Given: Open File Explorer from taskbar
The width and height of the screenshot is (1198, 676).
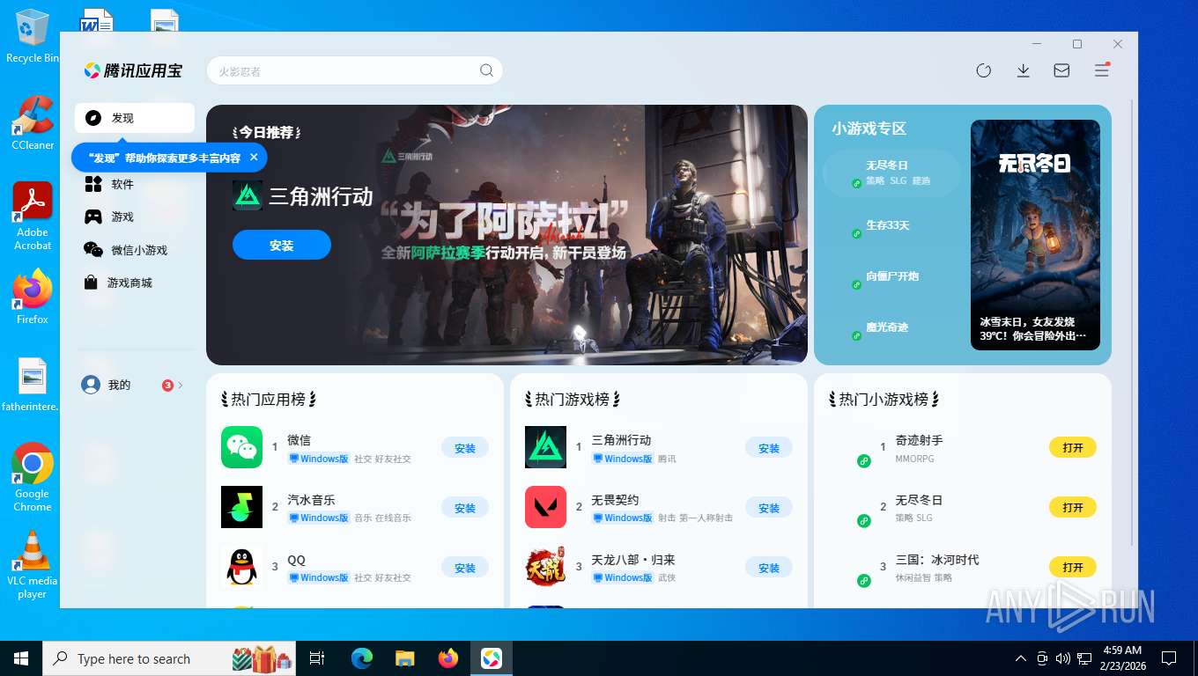Looking at the screenshot, I should coord(404,658).
